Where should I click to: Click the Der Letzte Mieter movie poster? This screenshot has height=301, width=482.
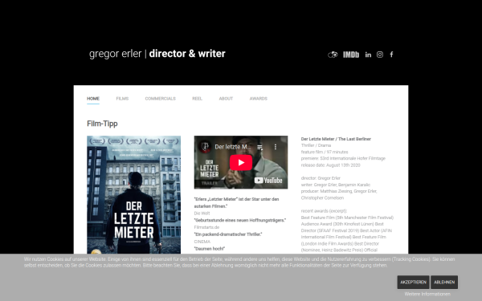point(133,195)
